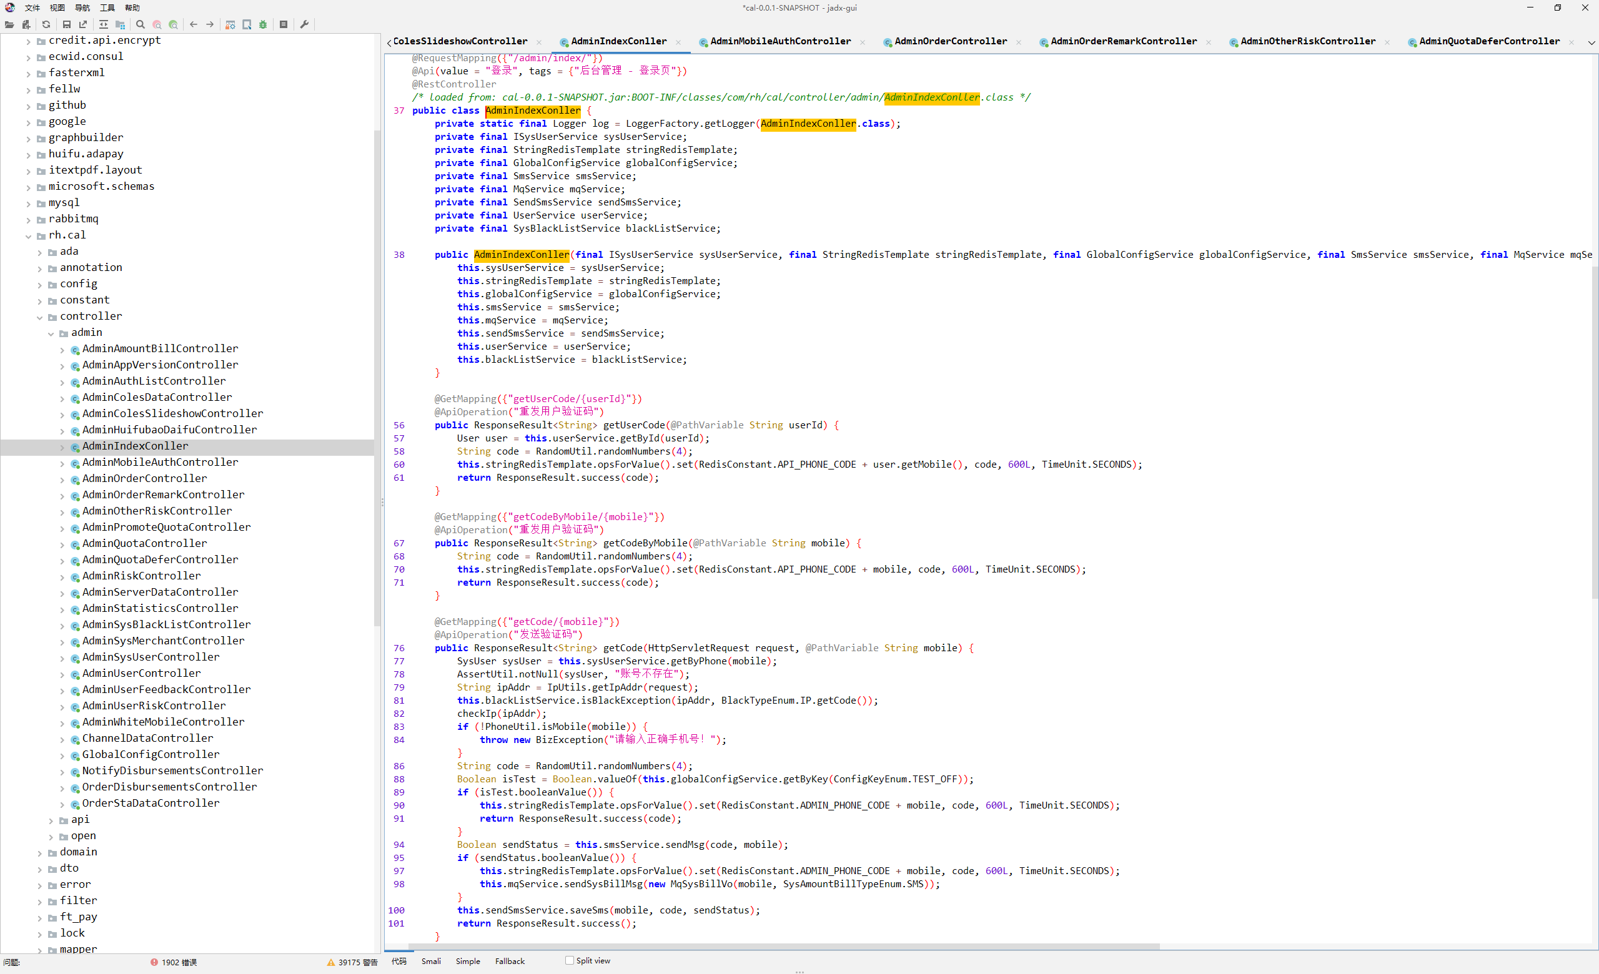Reload files with the refresh icon
Image resolution: width=1599 pixels, height=974 pixels.
click(x=46, y=24)
